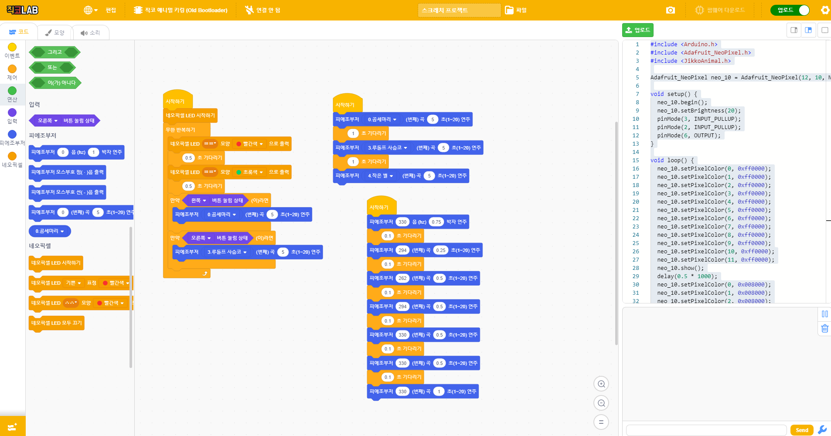Zoom out of the block workspace

(x=601, y=403)
